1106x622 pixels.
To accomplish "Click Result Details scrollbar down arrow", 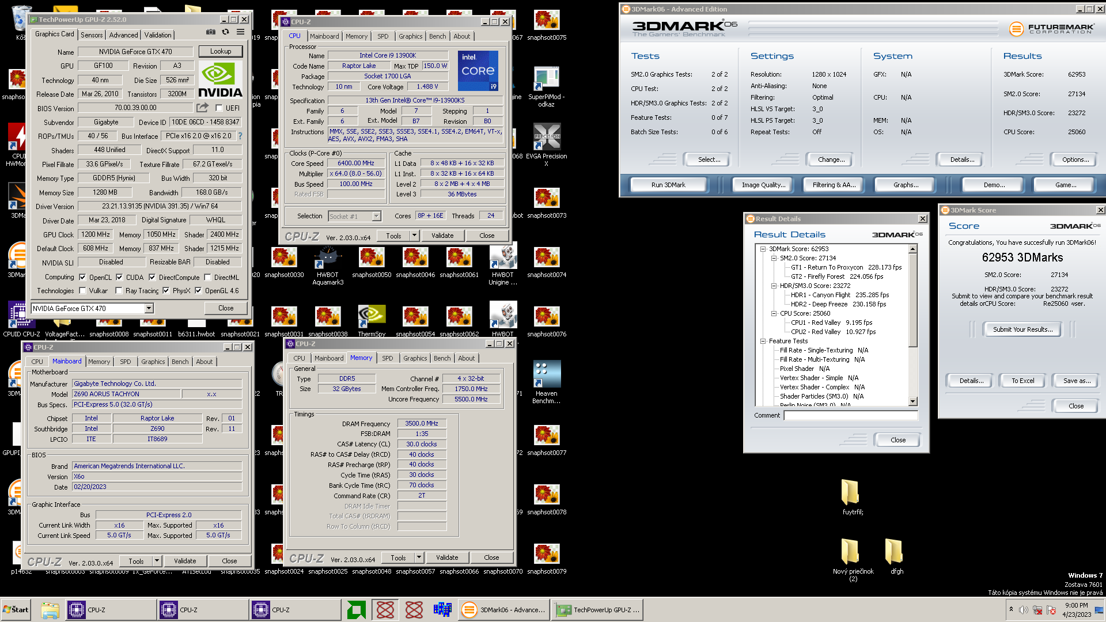I will tap(912, 401).
